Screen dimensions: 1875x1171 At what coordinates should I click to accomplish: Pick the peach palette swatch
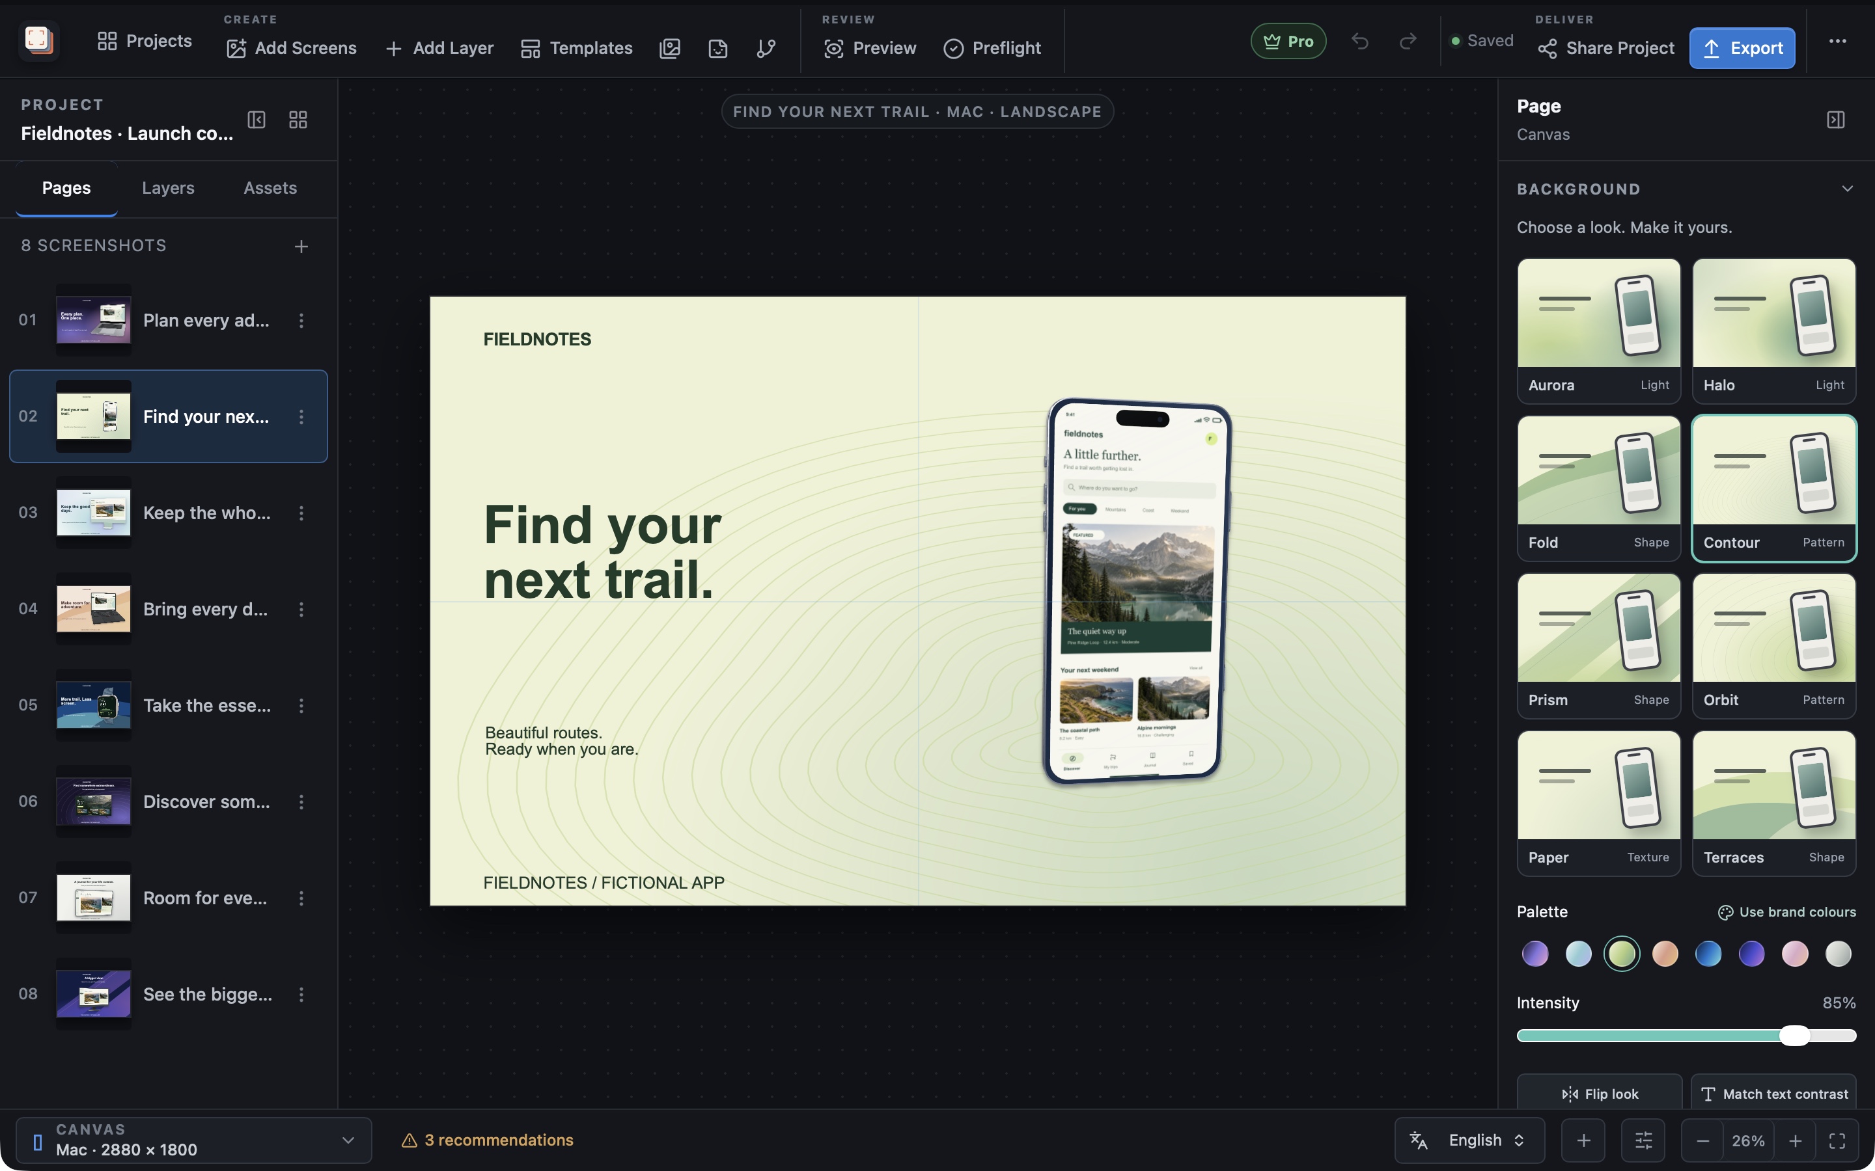[x=1665, y=953]
